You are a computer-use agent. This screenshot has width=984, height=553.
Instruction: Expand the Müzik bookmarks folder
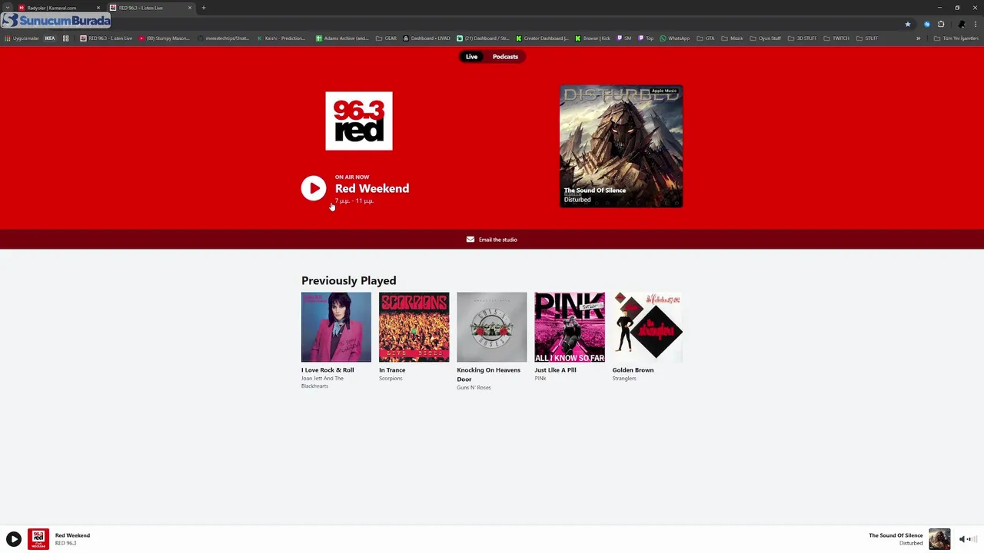pos(733,38)
